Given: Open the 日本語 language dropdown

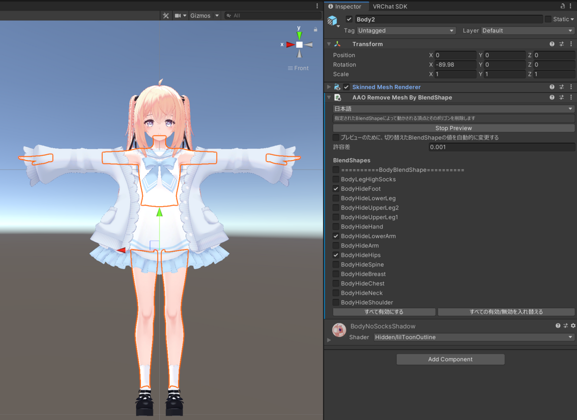Looking at the screenshot, I should click(x=454, y=109).
